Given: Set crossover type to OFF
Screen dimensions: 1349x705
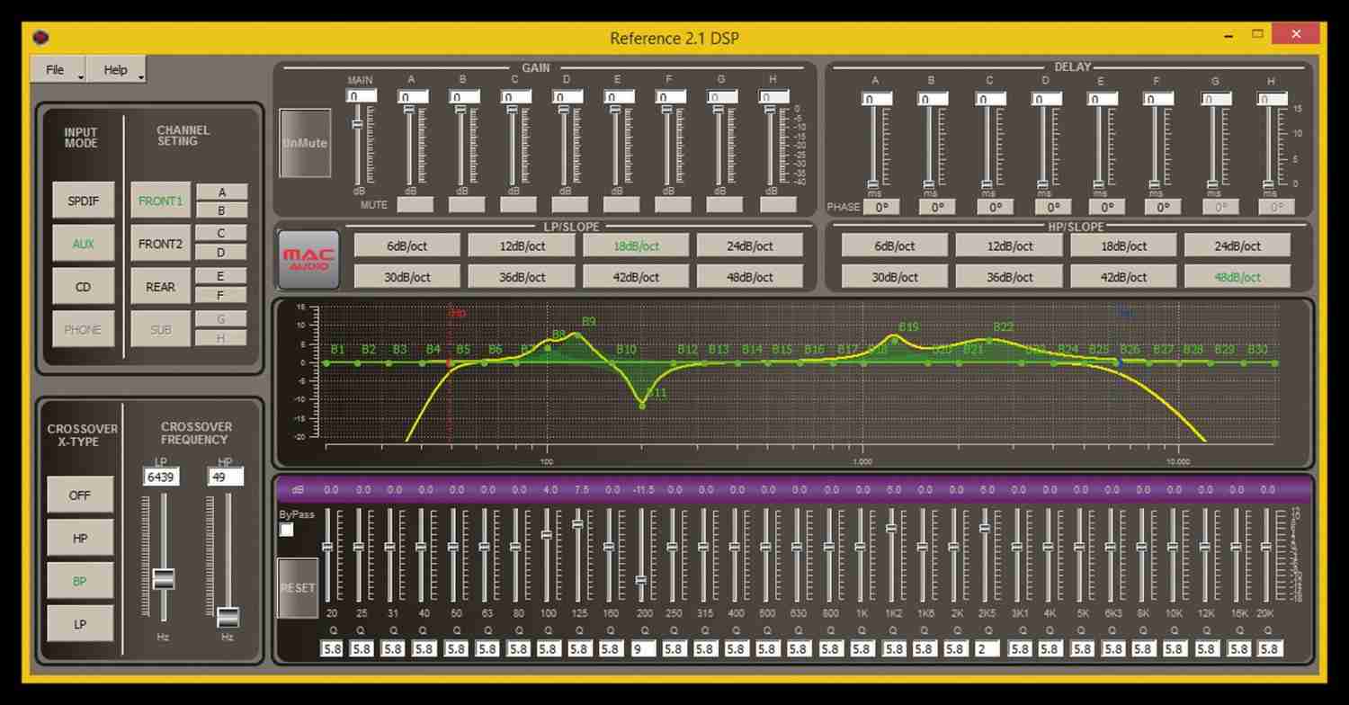Looking at the screenshot, I should point(80,495).
